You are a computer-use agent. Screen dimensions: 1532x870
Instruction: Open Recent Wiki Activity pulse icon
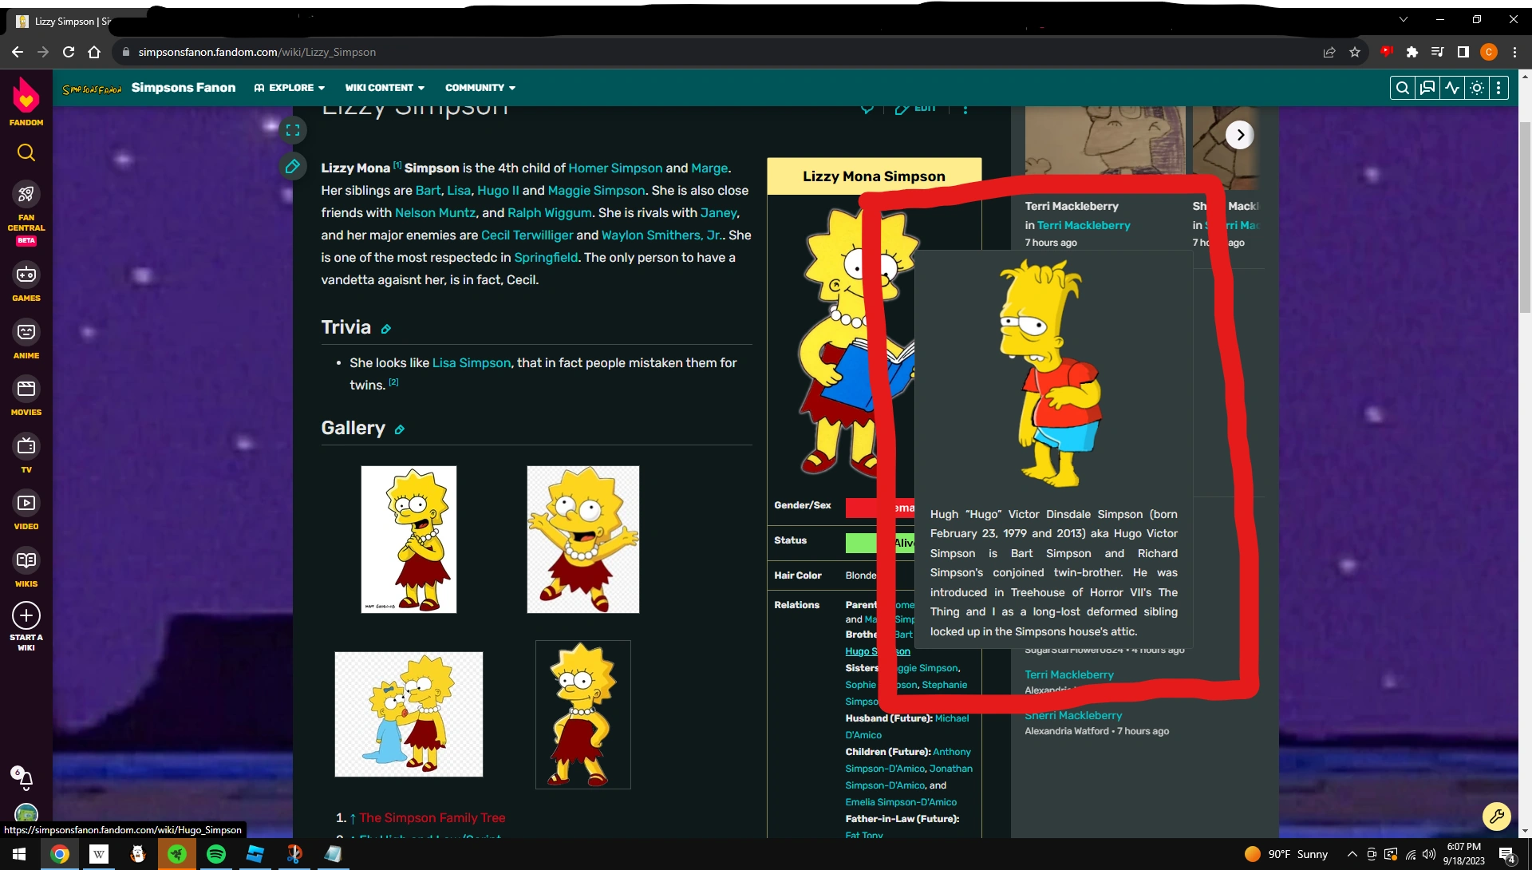click(x=1452, y=88)
